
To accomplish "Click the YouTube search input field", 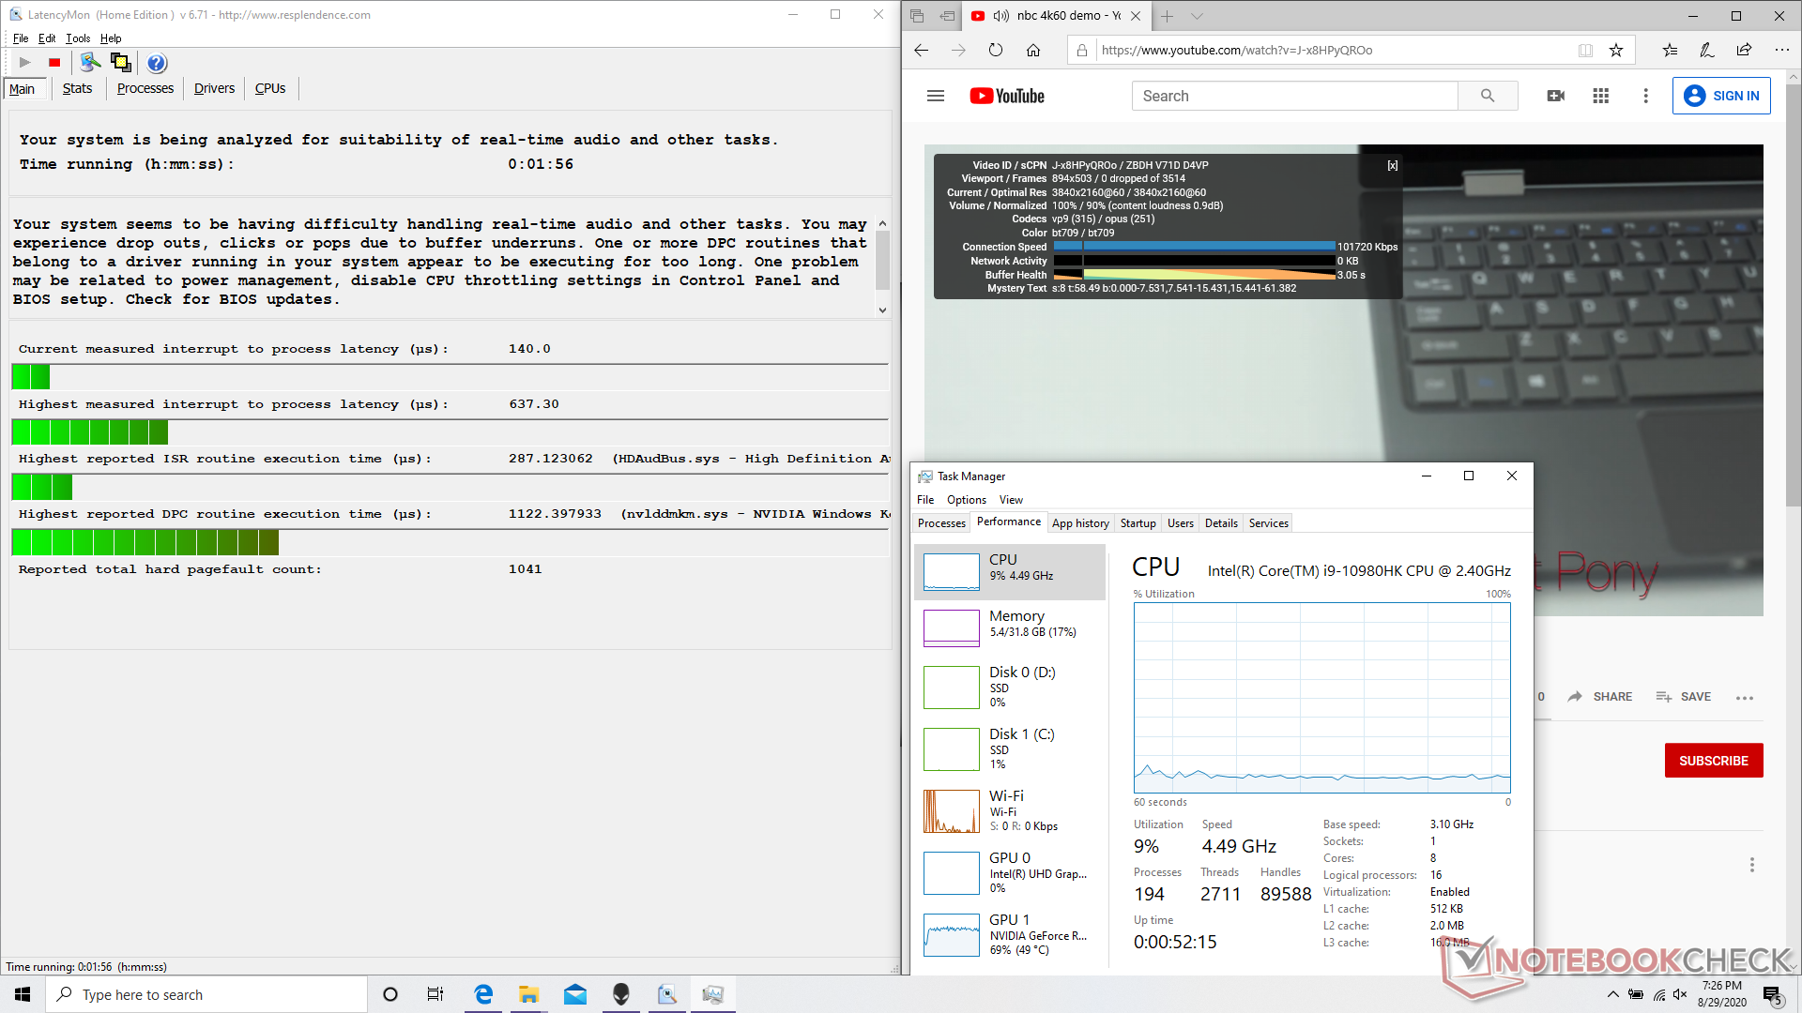I will click(1295, 96).
